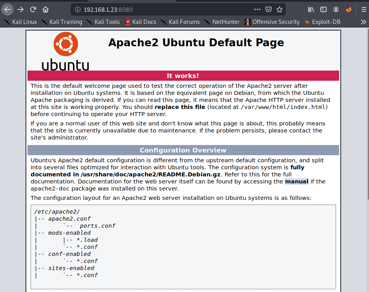Toggle the sidebar view
The width and height of the screenshot is (369, 292).
pyautogui.click(x=323, y=9)
